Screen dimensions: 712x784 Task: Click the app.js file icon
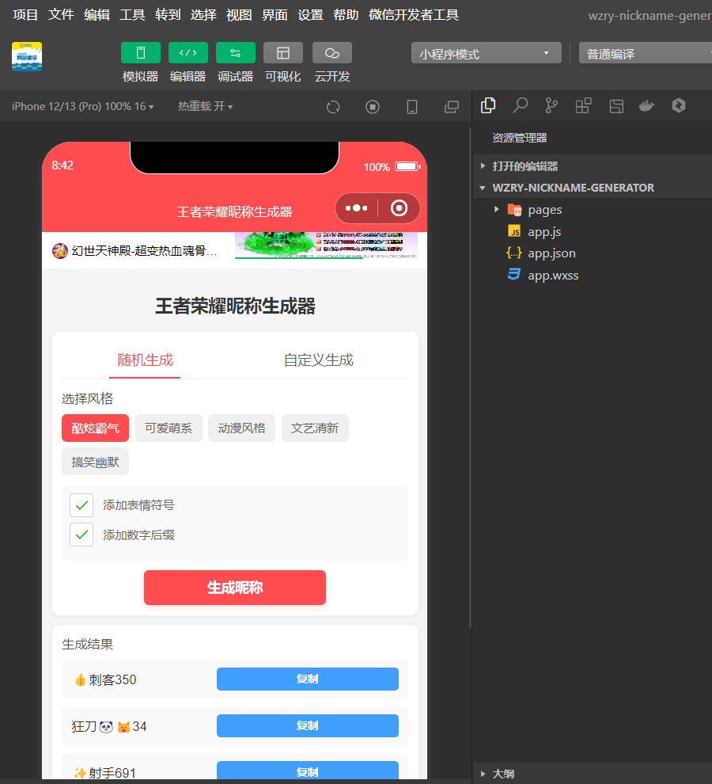point(514,231)
